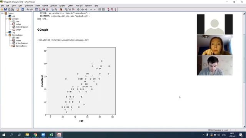Select the Graph item in outline
This screenshot has height=138, width=246.
(x=18, y=30)
